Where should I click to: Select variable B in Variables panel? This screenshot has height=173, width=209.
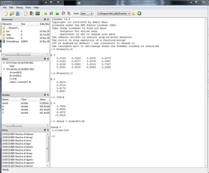25,110
